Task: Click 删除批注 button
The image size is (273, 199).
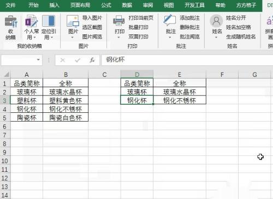Action: pyautogui.click(x=189, y=27)
